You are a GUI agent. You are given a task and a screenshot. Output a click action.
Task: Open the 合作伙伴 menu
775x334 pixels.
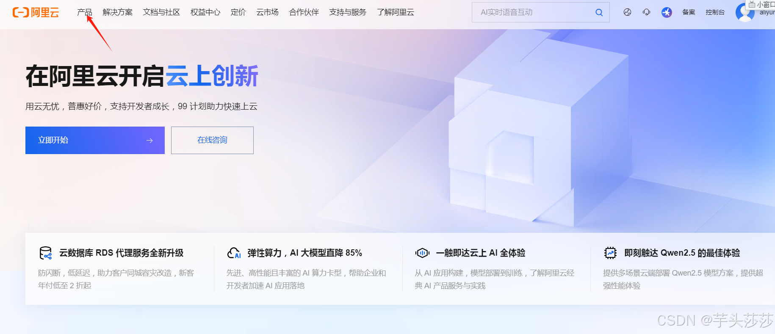[304, 12]
